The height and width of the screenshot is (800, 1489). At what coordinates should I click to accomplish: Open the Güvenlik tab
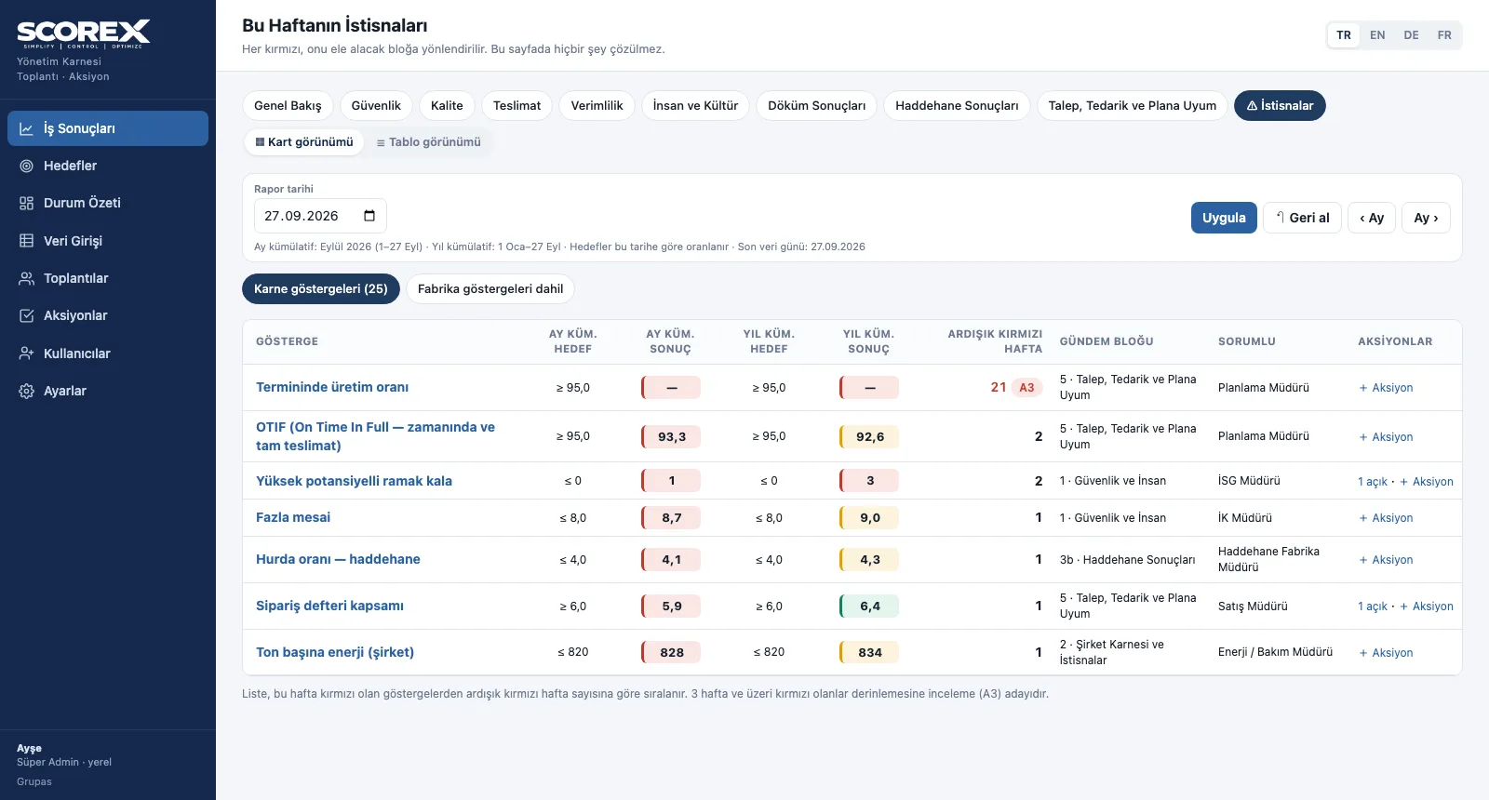(x=376, y=106)
